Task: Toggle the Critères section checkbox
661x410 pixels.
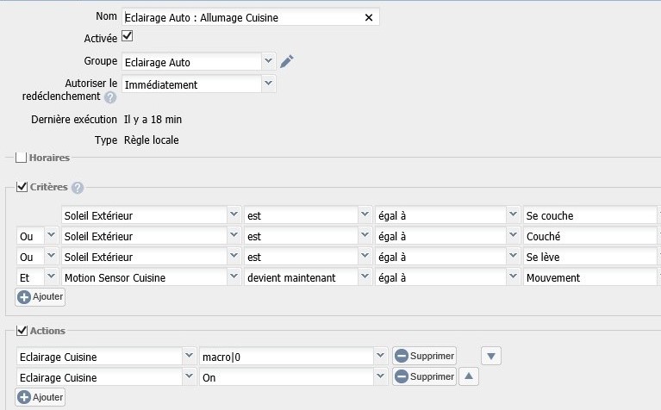Action: pos(22,187)
